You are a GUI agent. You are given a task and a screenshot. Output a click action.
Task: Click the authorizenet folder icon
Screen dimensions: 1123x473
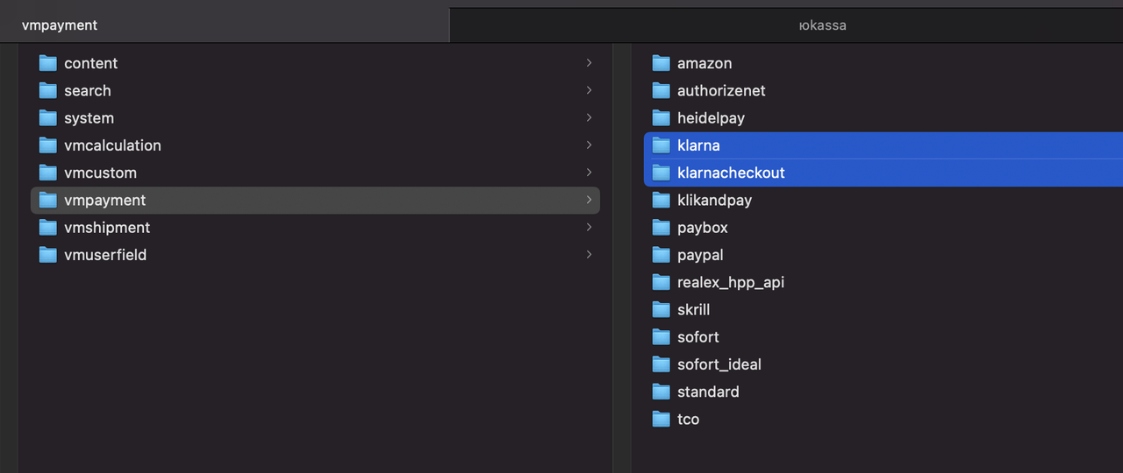click(662, 90)
